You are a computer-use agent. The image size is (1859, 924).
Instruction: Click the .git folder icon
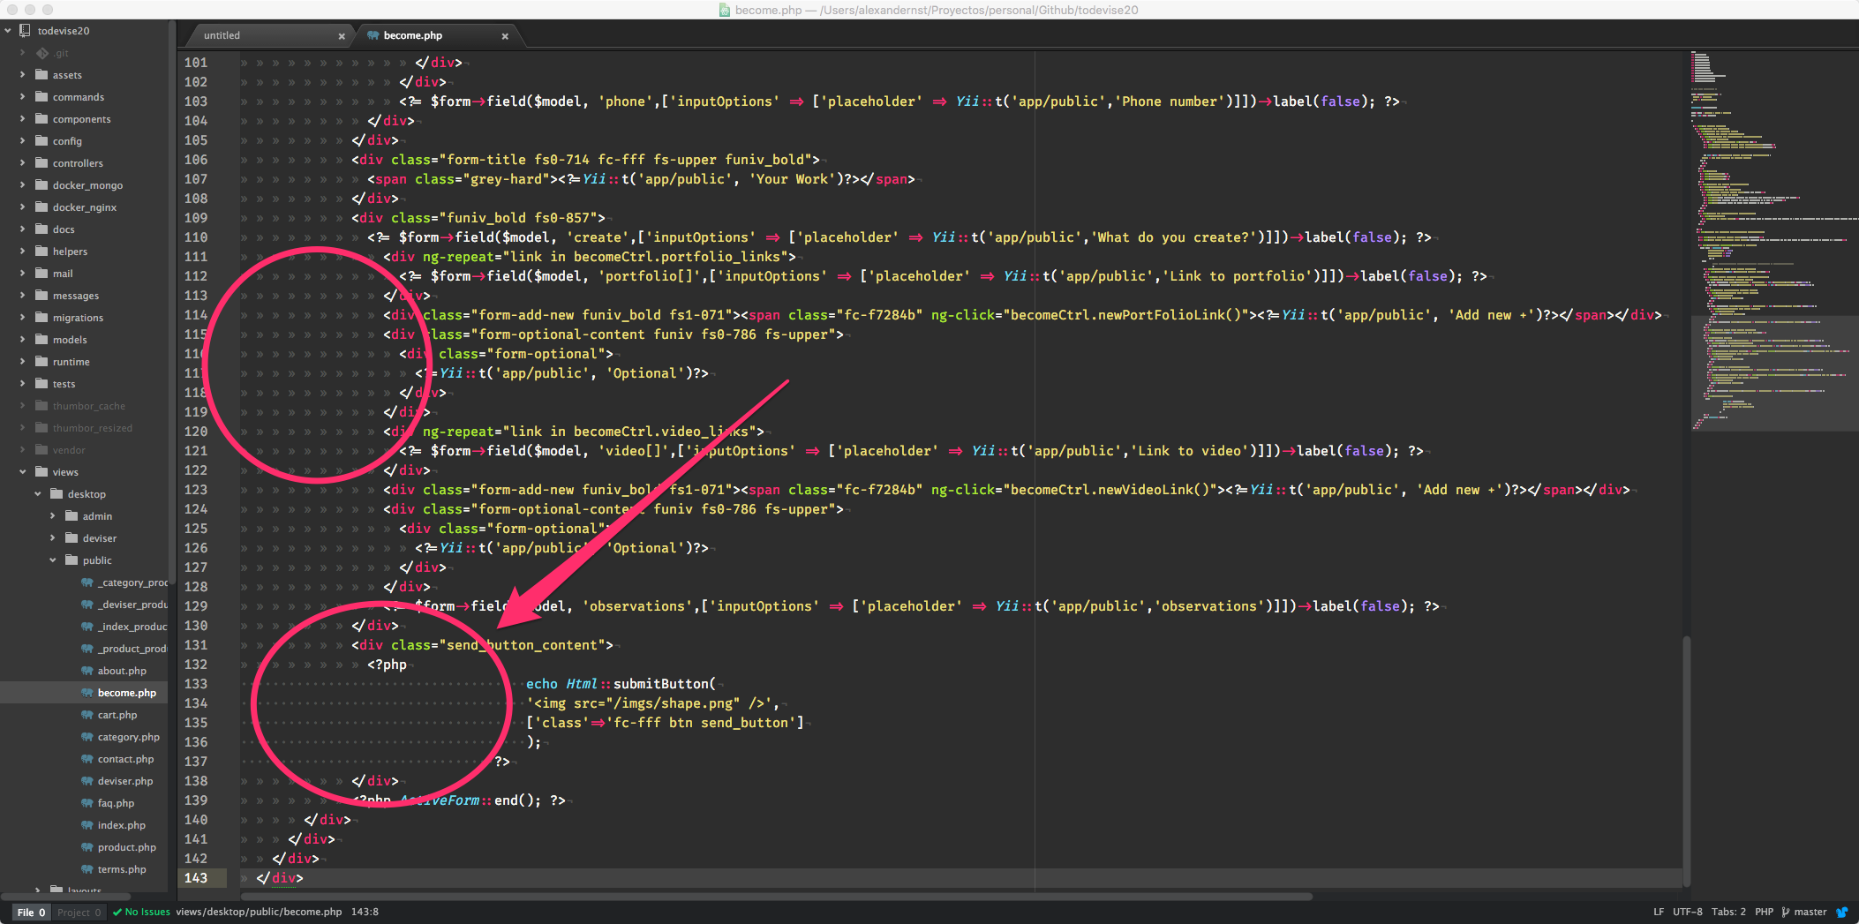(41, 53)
